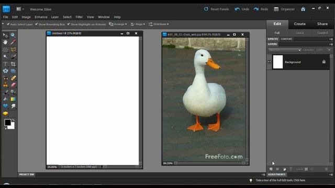
Task: Click the lock icon on Background layer
Action: point(324,62)
